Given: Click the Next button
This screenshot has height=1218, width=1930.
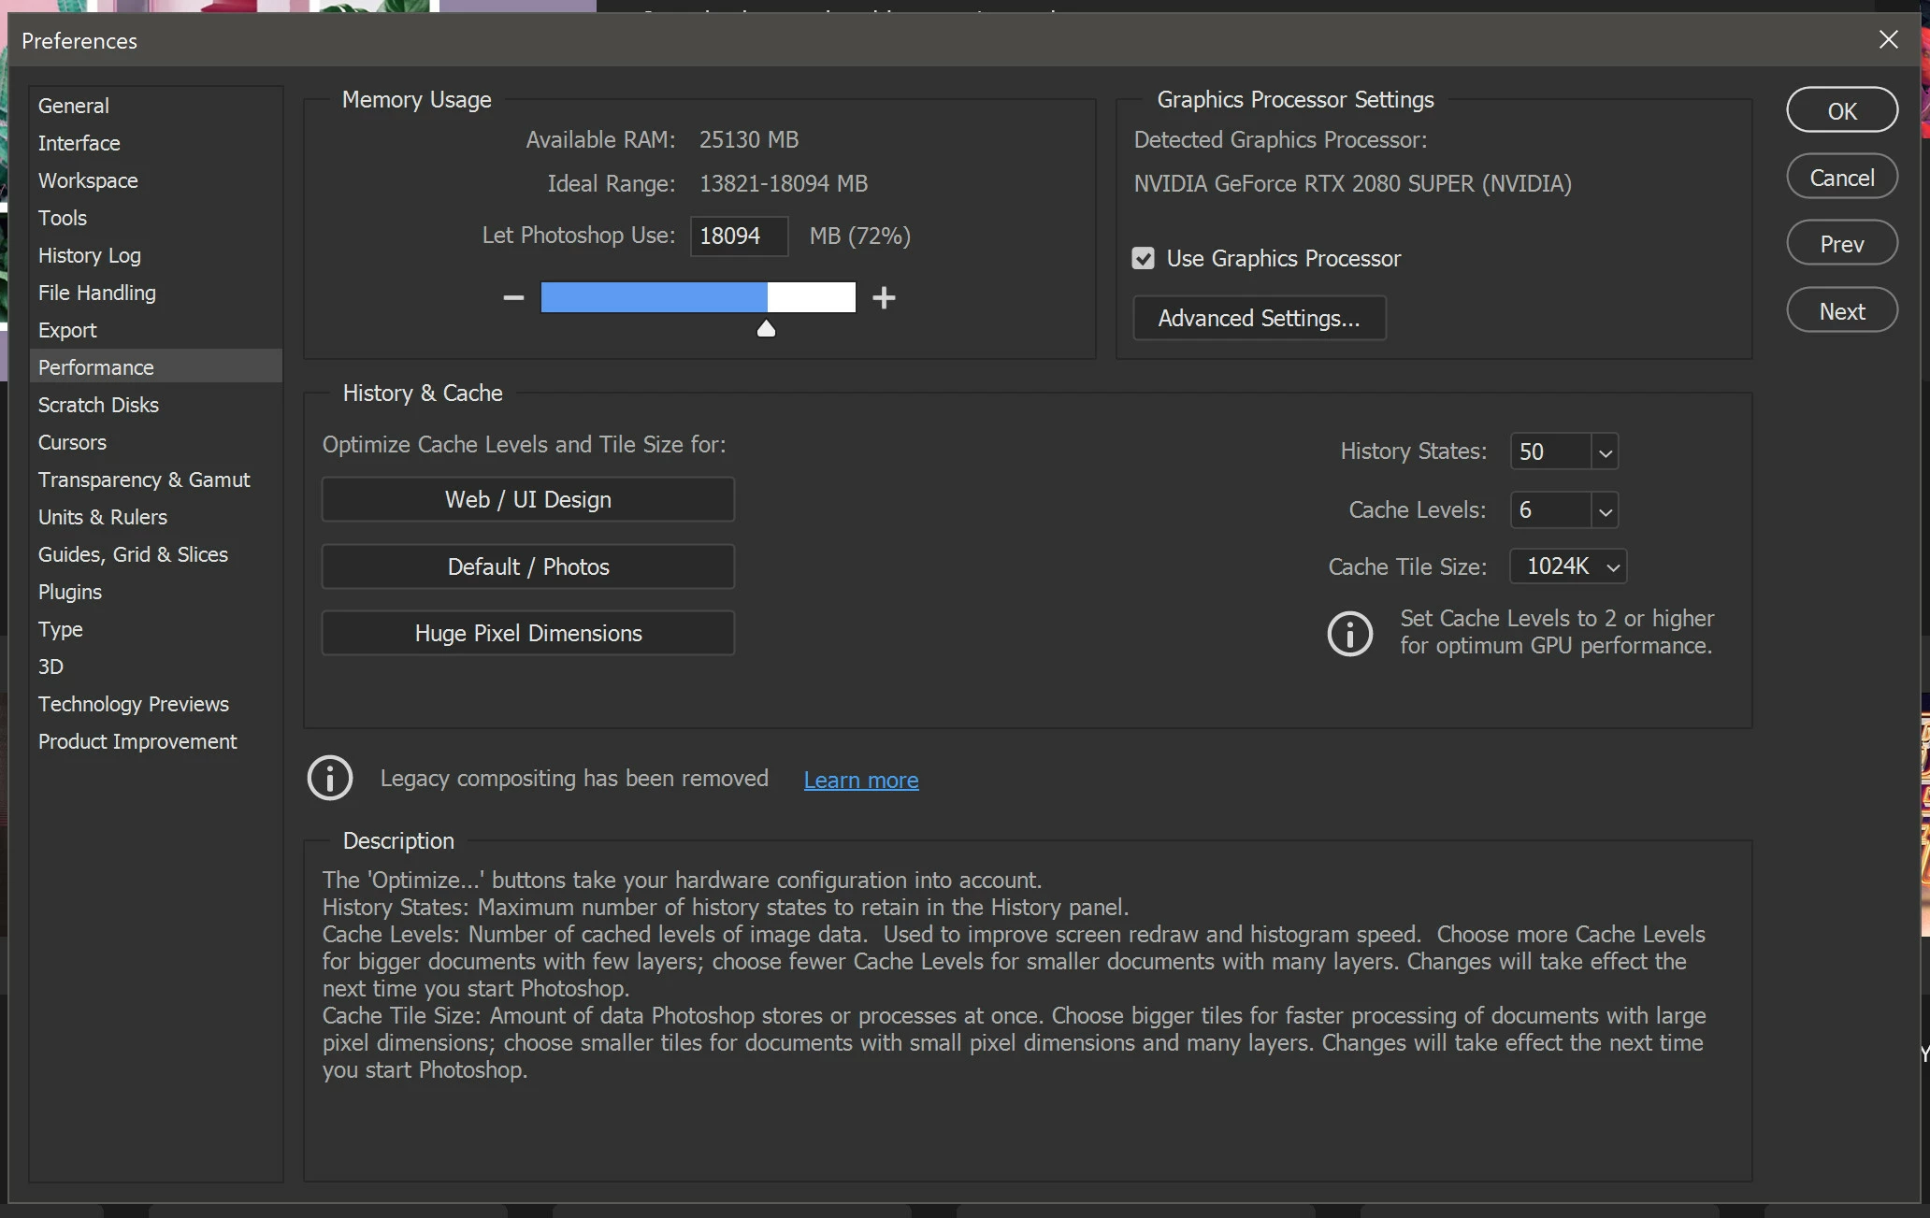Looking at the screenshot, I should pyautogui.click(x=1841, y=311).
